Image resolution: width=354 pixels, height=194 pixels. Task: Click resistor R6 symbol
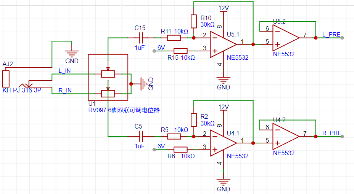[x=180, y=149]
